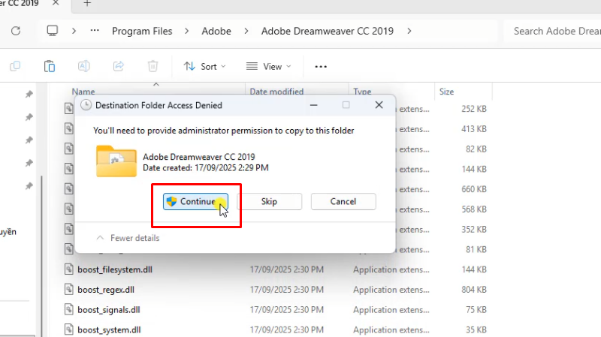Click the 35 KB size value

tap(476, 329)
